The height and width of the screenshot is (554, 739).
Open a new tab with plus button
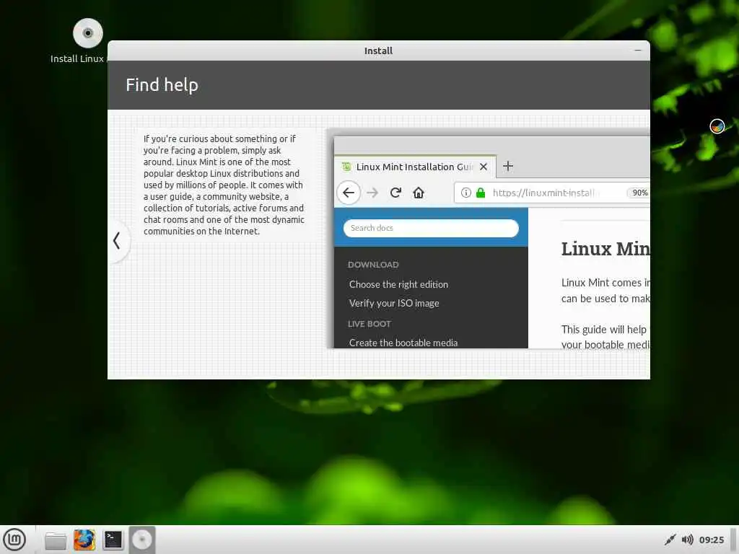pyautogui.click(x=508, y=167)
